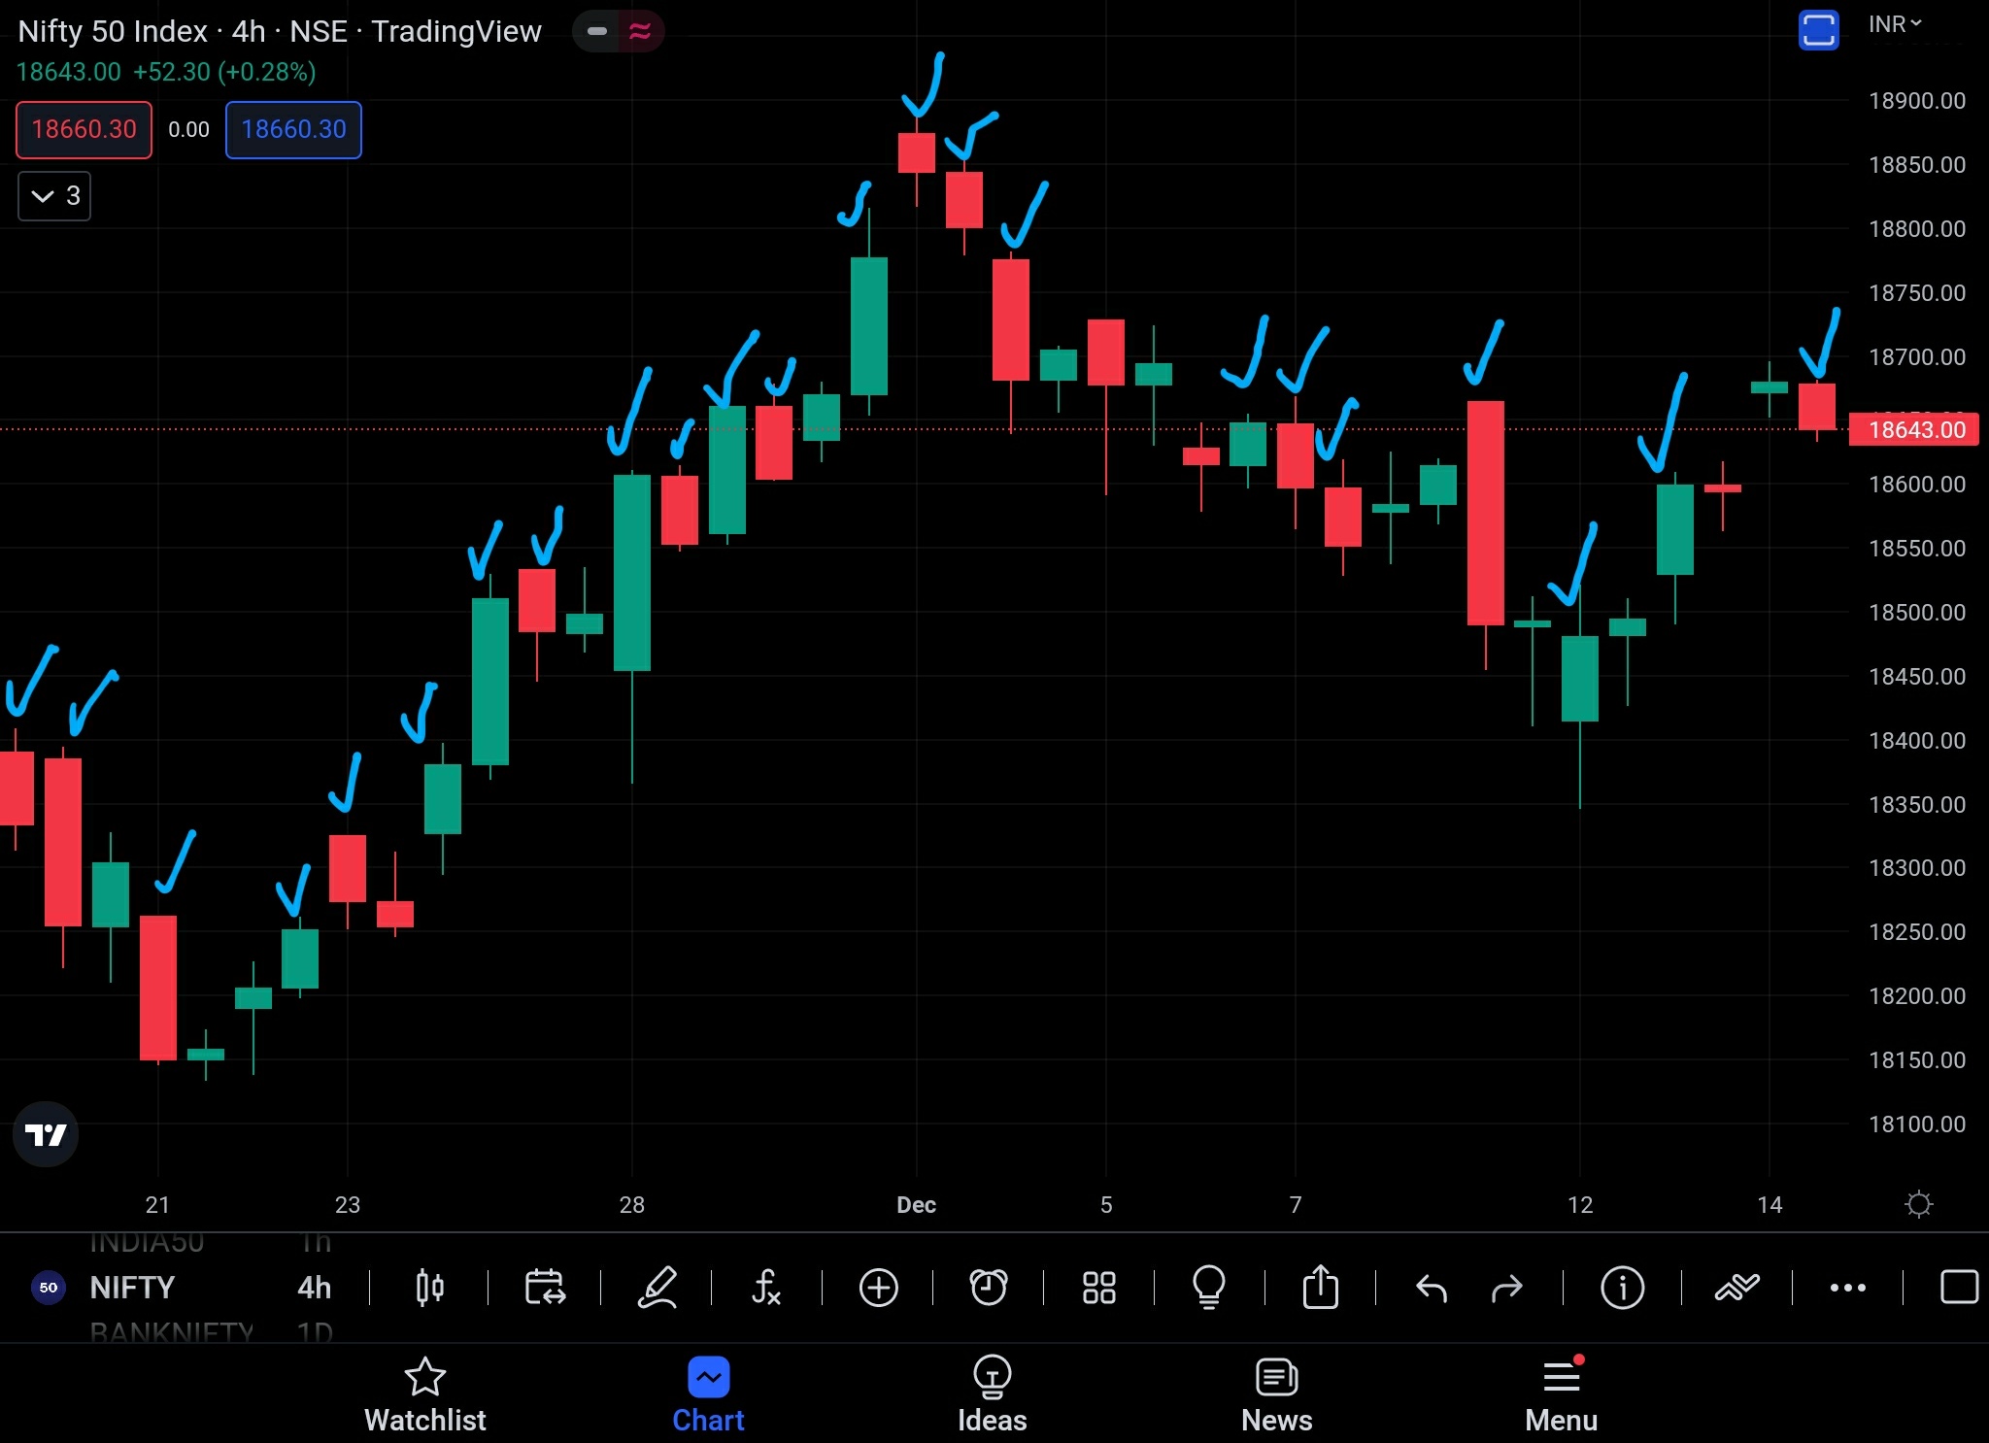Image resolution: width=1989 pixels, height=1443 pixels.
Task: Expand the collapsed indicators legend showing 3
Action: (54, 196)
